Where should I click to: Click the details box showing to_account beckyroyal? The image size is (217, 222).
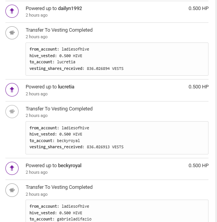pos(117,138)
